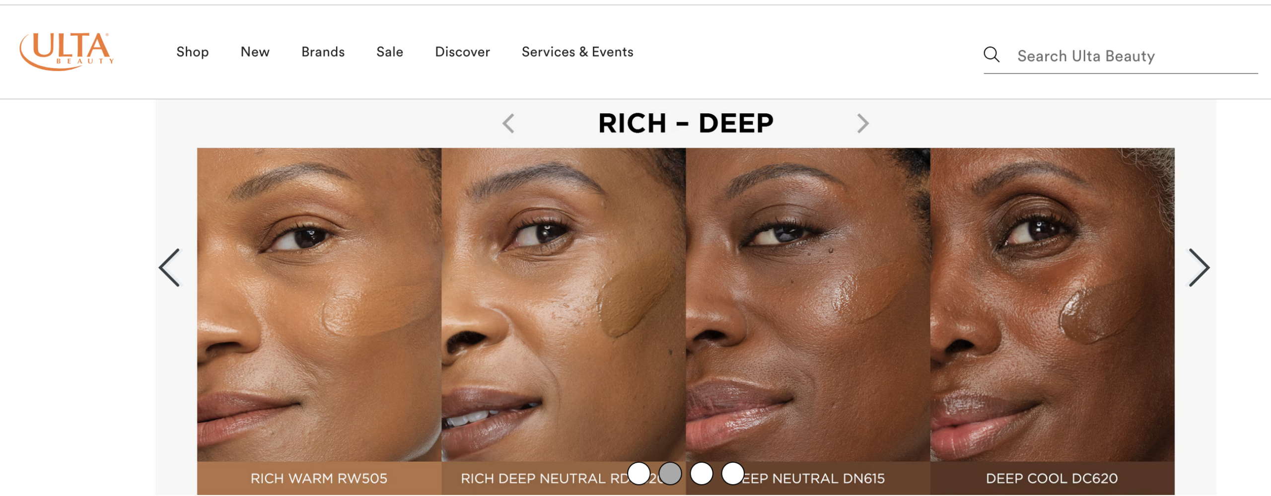Select the second gray carousel dot
Screen dimensions: 1271x496
[x=670, y=473]
